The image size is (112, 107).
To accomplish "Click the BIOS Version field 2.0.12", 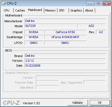I will pyautogui.click(x=65, y=61).
